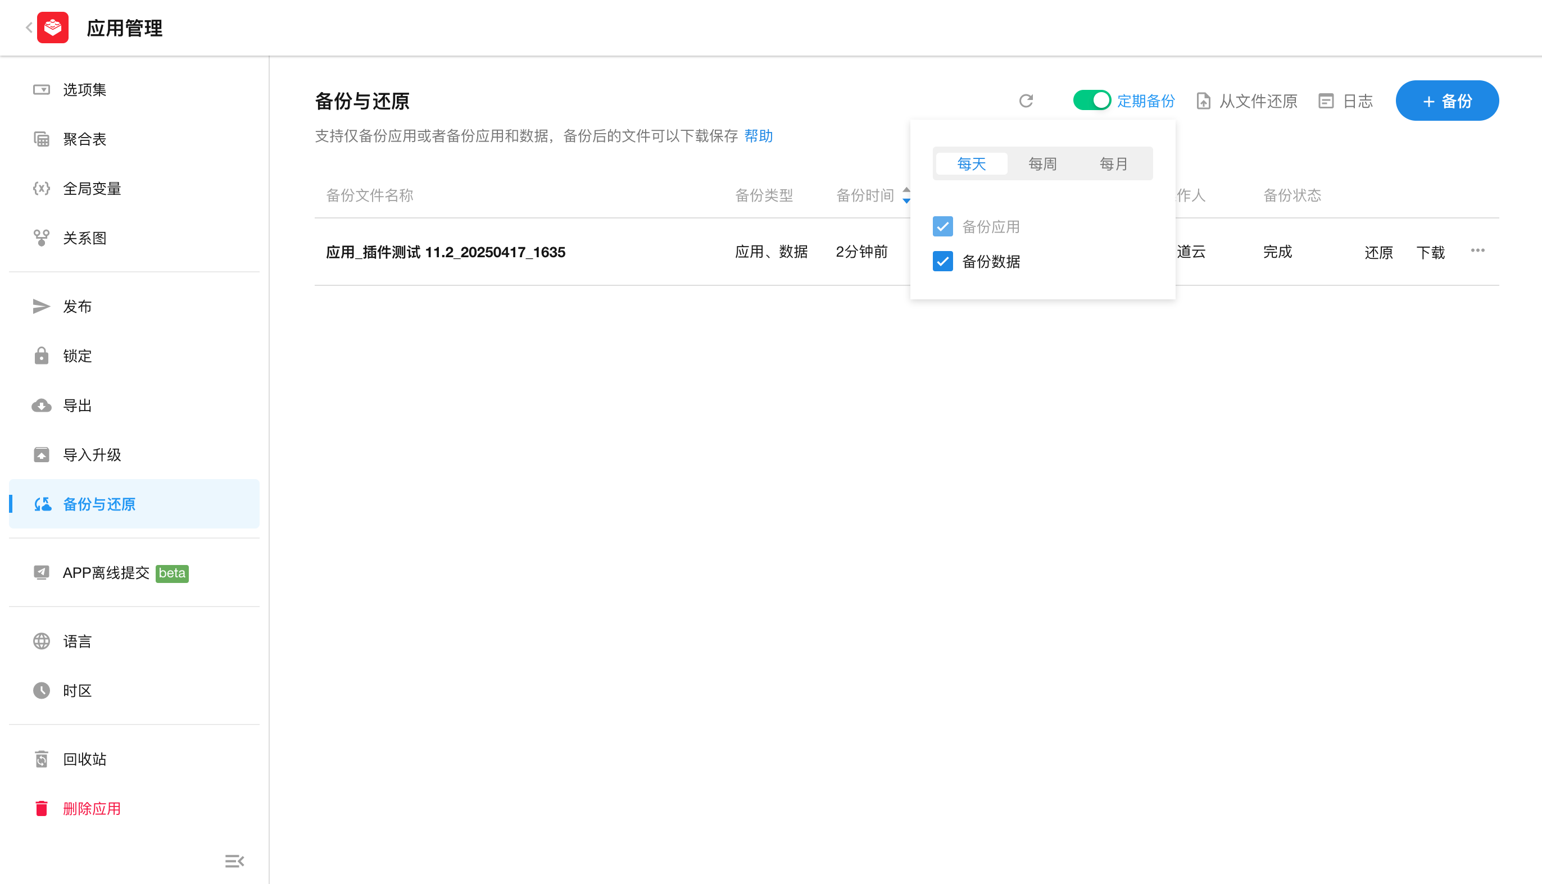The image size is (1542, 884).
Task: Click the 应用、数据 backup type cell
Action: (x=772, y=252)
